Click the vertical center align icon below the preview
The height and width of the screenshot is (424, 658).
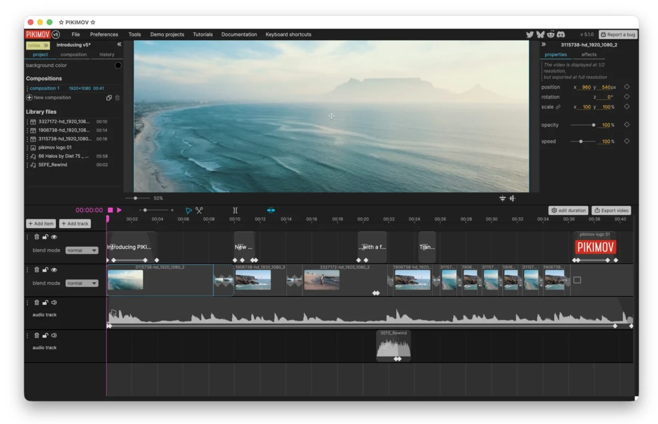(x=503, y=198)
